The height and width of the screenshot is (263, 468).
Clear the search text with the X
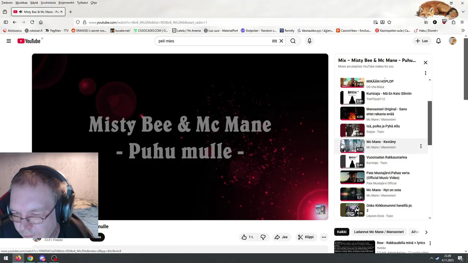[x=281, y=41]
